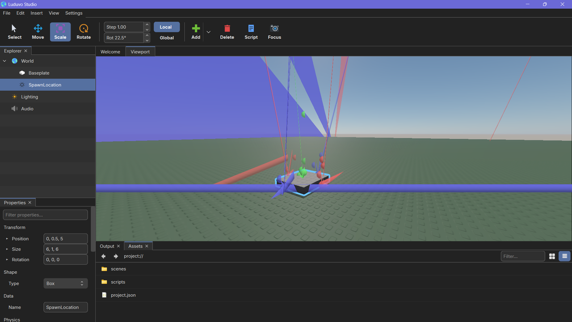Screen dimensions: 572x322
Task: Increase the Rot angle value
Action: [147, 35]
